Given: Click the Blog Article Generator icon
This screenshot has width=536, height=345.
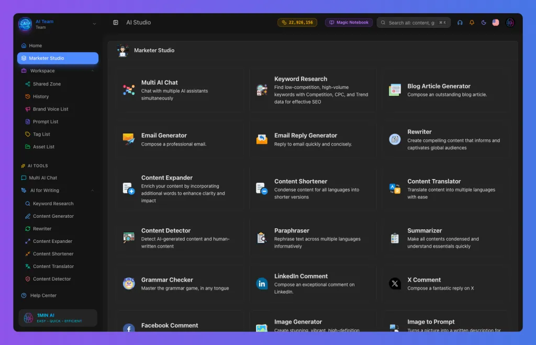Looking at the screenshot, I should pyautogui.click(x=395, y=90).
